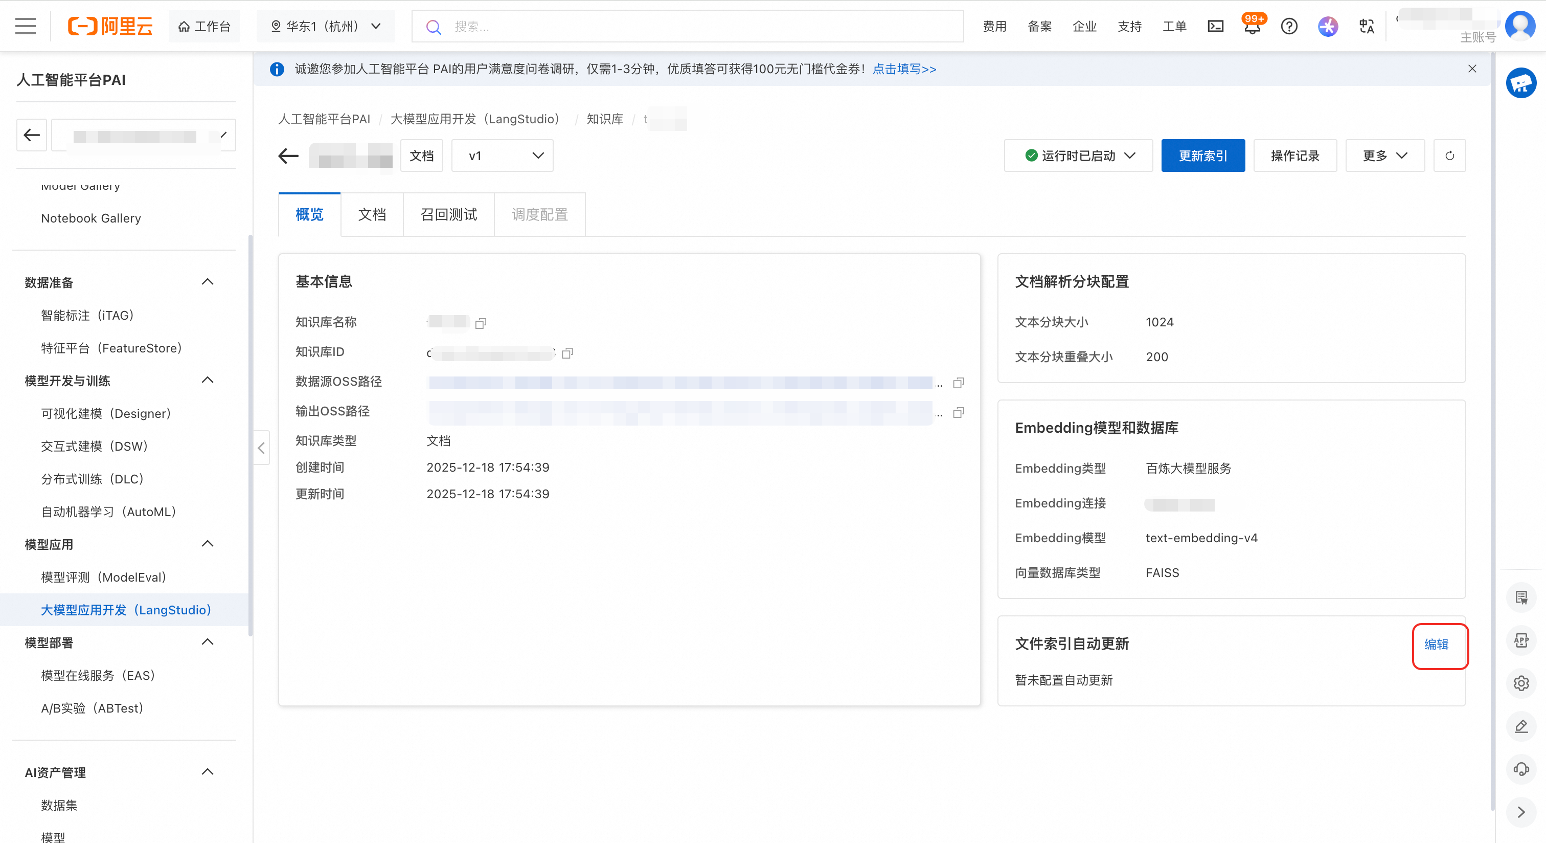Click the settings gear in the right sidebar
The image size is (1546, 843).
point(1521,683)
